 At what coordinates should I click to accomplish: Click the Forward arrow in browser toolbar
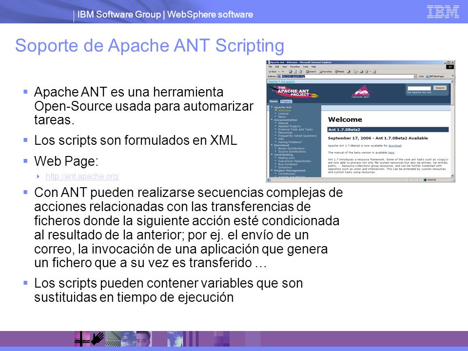tap(283, 72)
